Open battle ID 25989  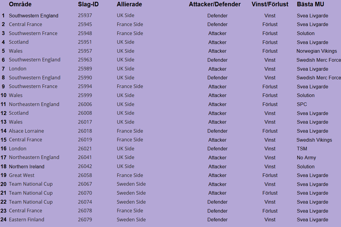point(85,69)
